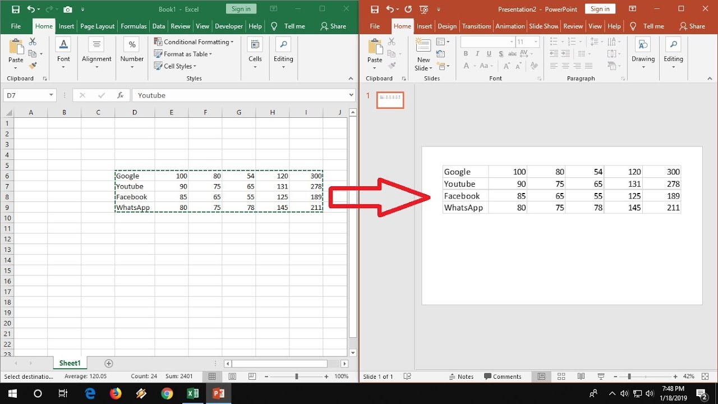Toggle PowerPoint Slide Sorter view
The width and height of the screenshot is (718, 404).
(561, 377)
